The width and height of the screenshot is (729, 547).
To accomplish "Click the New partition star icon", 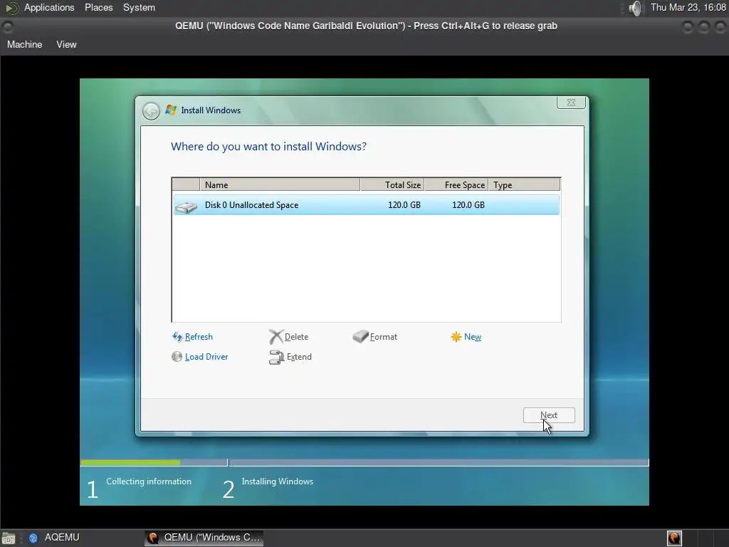I will coord(456,337).
